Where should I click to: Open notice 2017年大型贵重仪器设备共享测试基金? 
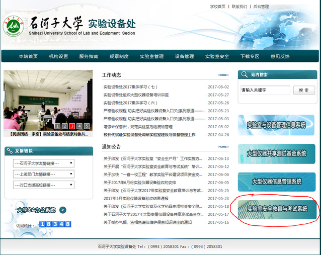(x=153, y=214)
